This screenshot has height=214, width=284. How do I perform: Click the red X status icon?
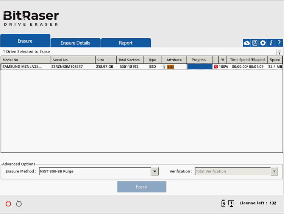(215, 67)
